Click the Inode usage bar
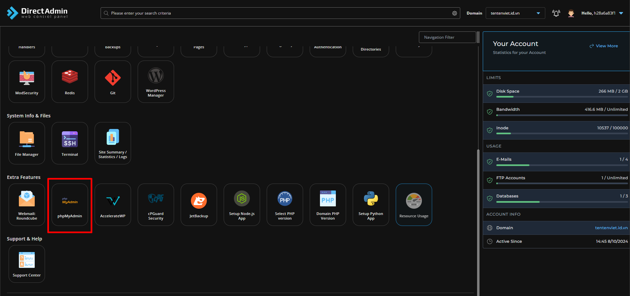The width and height of the screenshot is (630, 296). point(562,134)
